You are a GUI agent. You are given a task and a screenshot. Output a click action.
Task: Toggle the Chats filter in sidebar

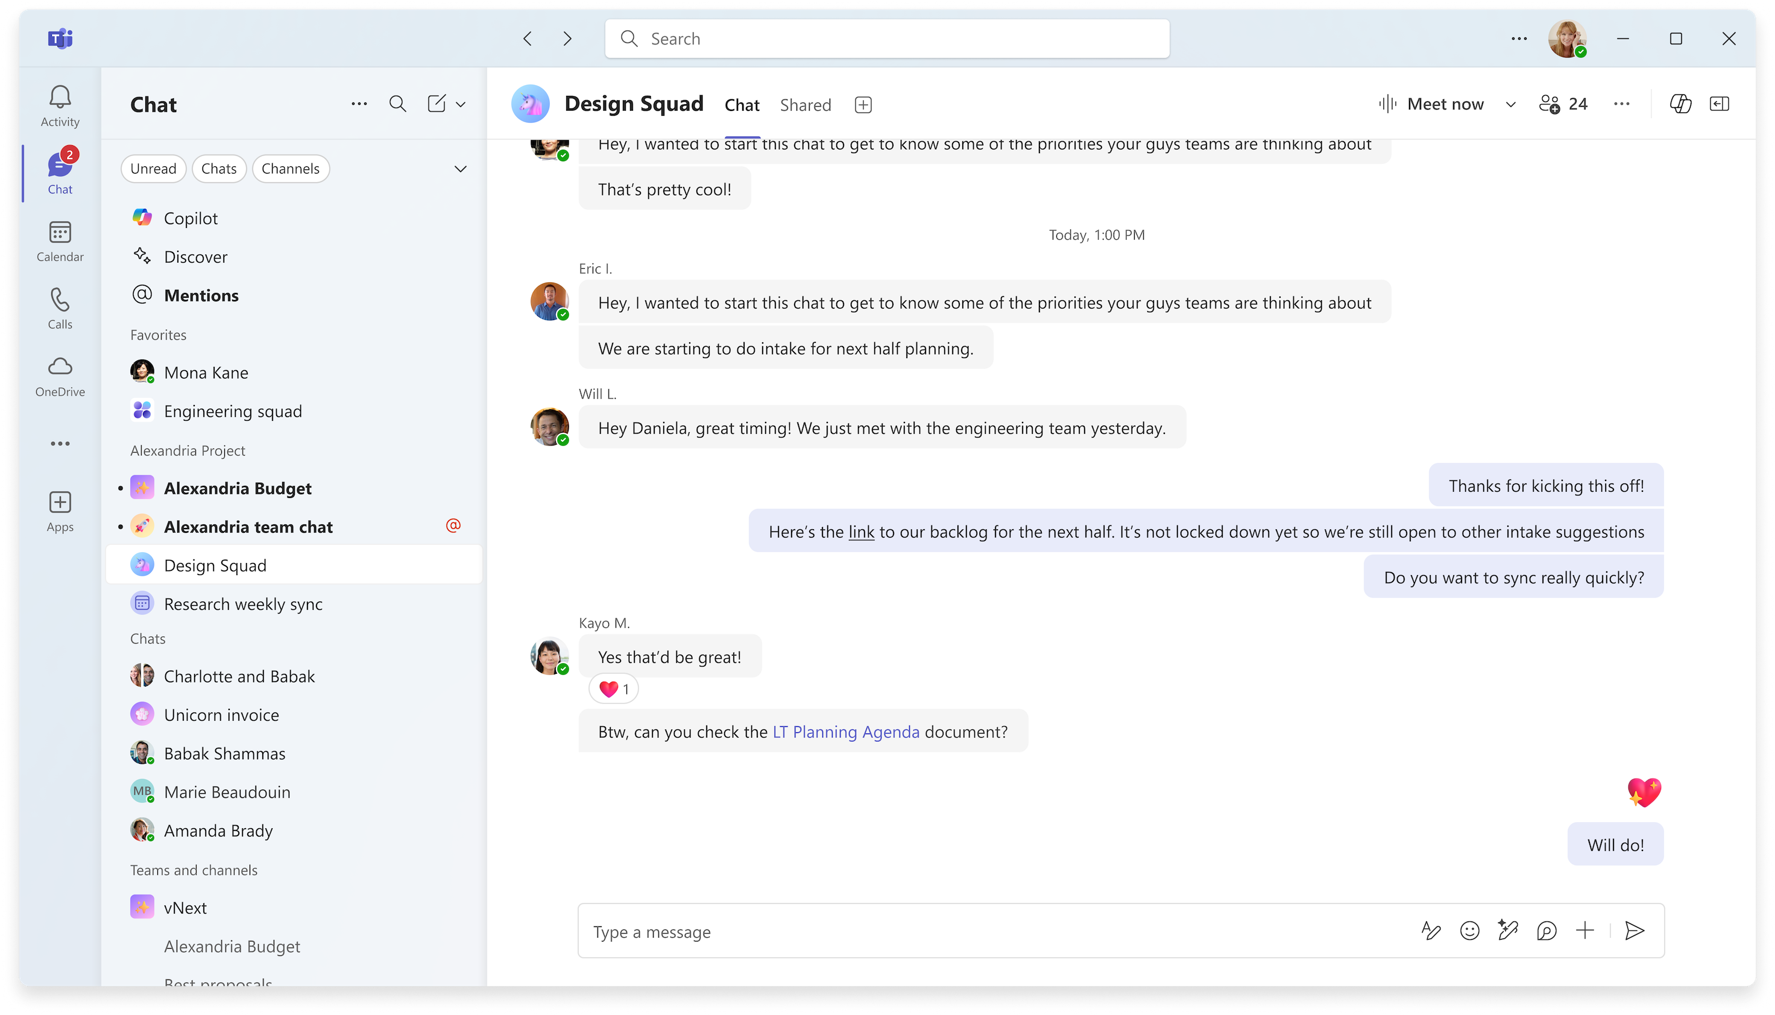pyautogui.click(x=217, y=168)
